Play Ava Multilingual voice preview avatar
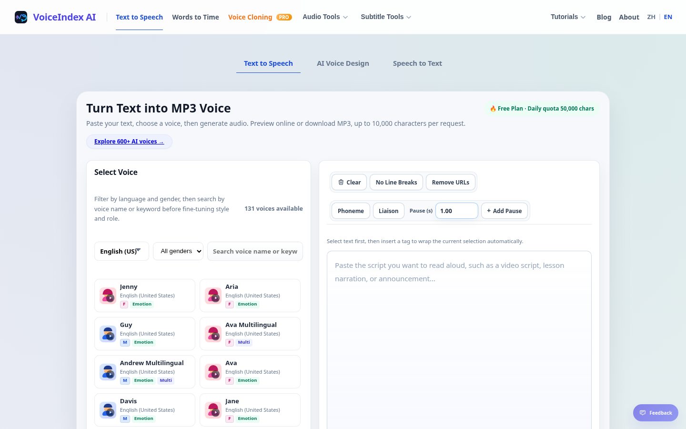The height and width of the screenshot is (429, 686). coord(213,334)
